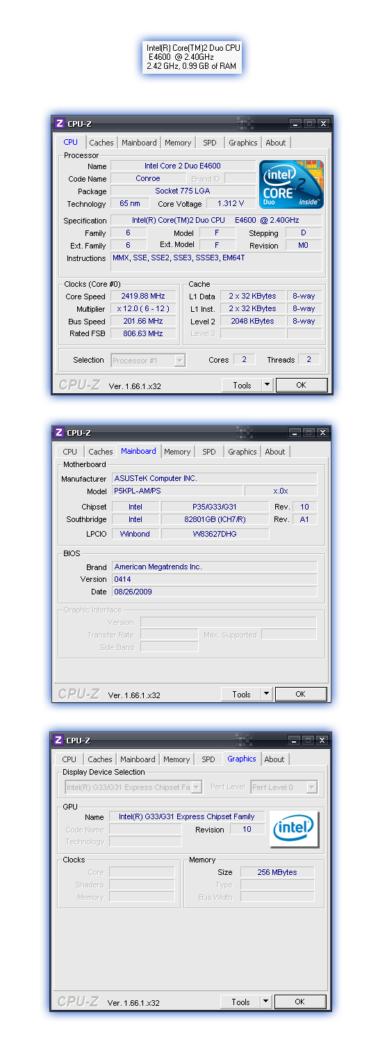Click the system info text Intel(R) Core(TM)2 Duo CPU

pyautogui.click(x=193, y=48)
